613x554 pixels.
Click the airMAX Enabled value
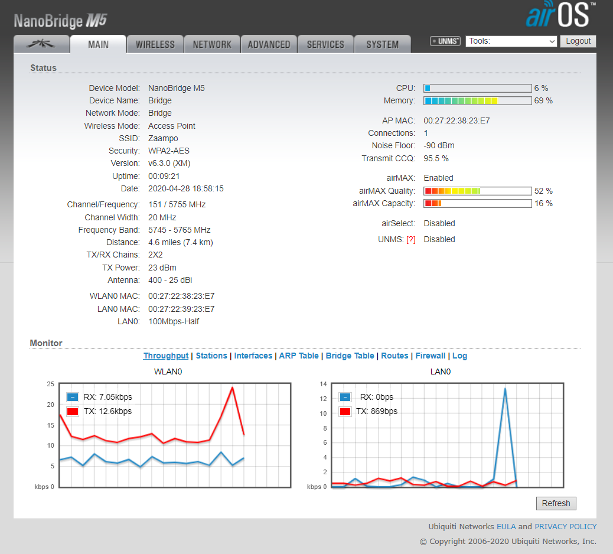tap(439, 178)
